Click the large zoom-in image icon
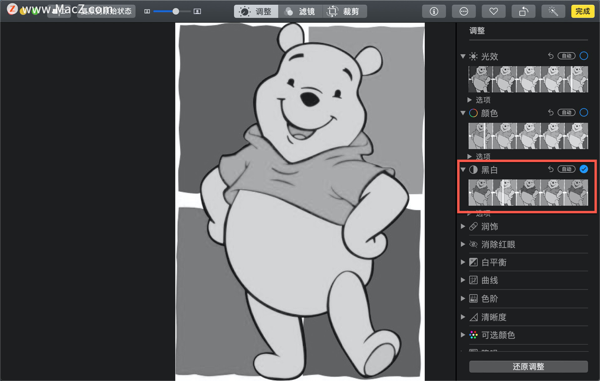This screenshot has width=600, height=381. coord(197,12)
